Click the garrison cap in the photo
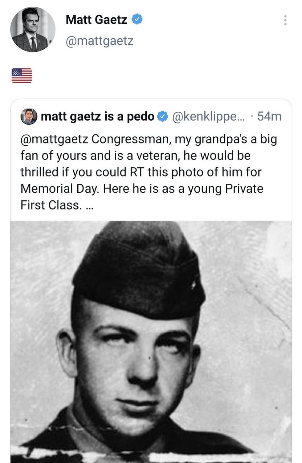The image size is (302, 463). coord(139,272)
